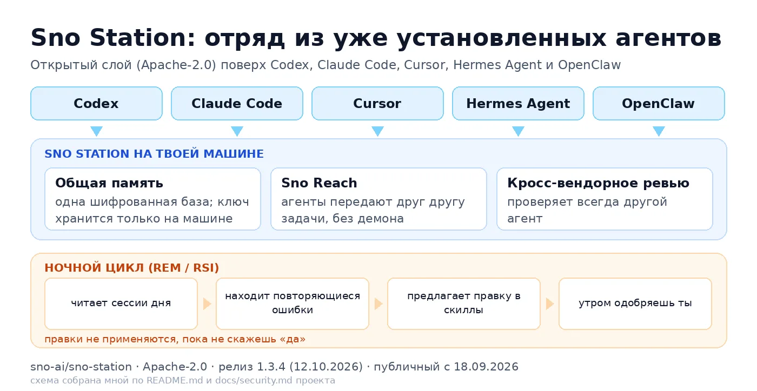Click note «правки не применяются, пока не скажешь «да»»
The width and height of the screenshot is (757, 391).
[175, 339]
